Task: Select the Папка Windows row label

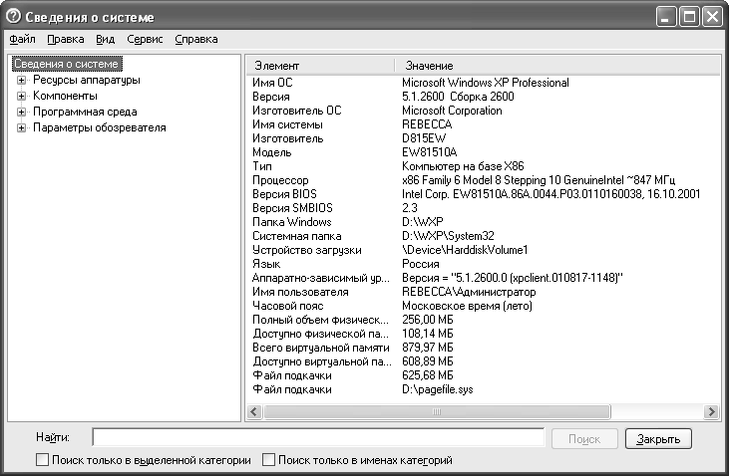Action: point(292,222)
